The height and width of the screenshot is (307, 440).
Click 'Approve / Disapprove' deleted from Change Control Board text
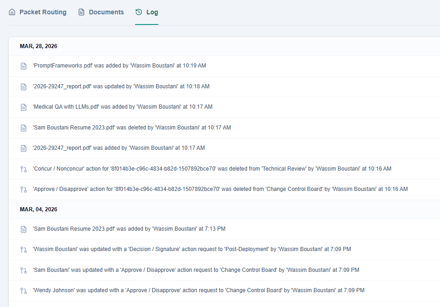click(220, 189)
